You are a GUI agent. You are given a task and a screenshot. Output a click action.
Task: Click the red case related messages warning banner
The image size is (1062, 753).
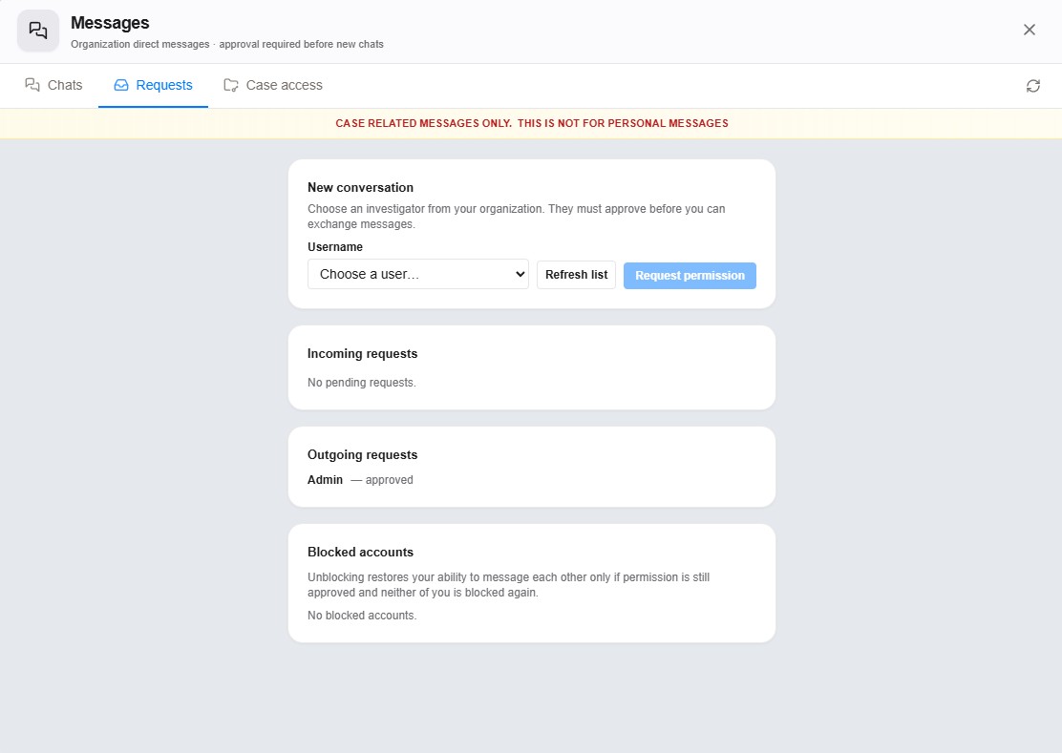click(x=531, y=124)
